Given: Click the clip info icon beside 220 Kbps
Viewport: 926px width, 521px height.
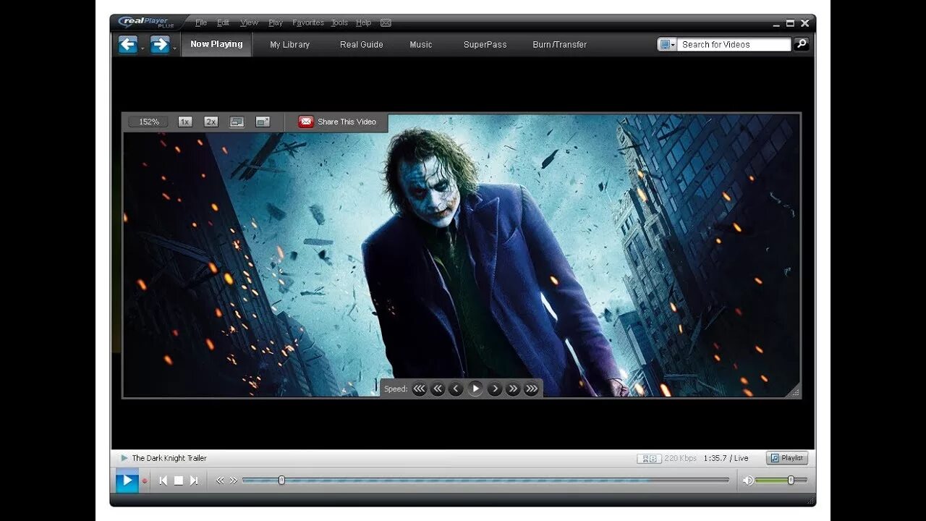Looking at the screenshot, I should (649, 458).
